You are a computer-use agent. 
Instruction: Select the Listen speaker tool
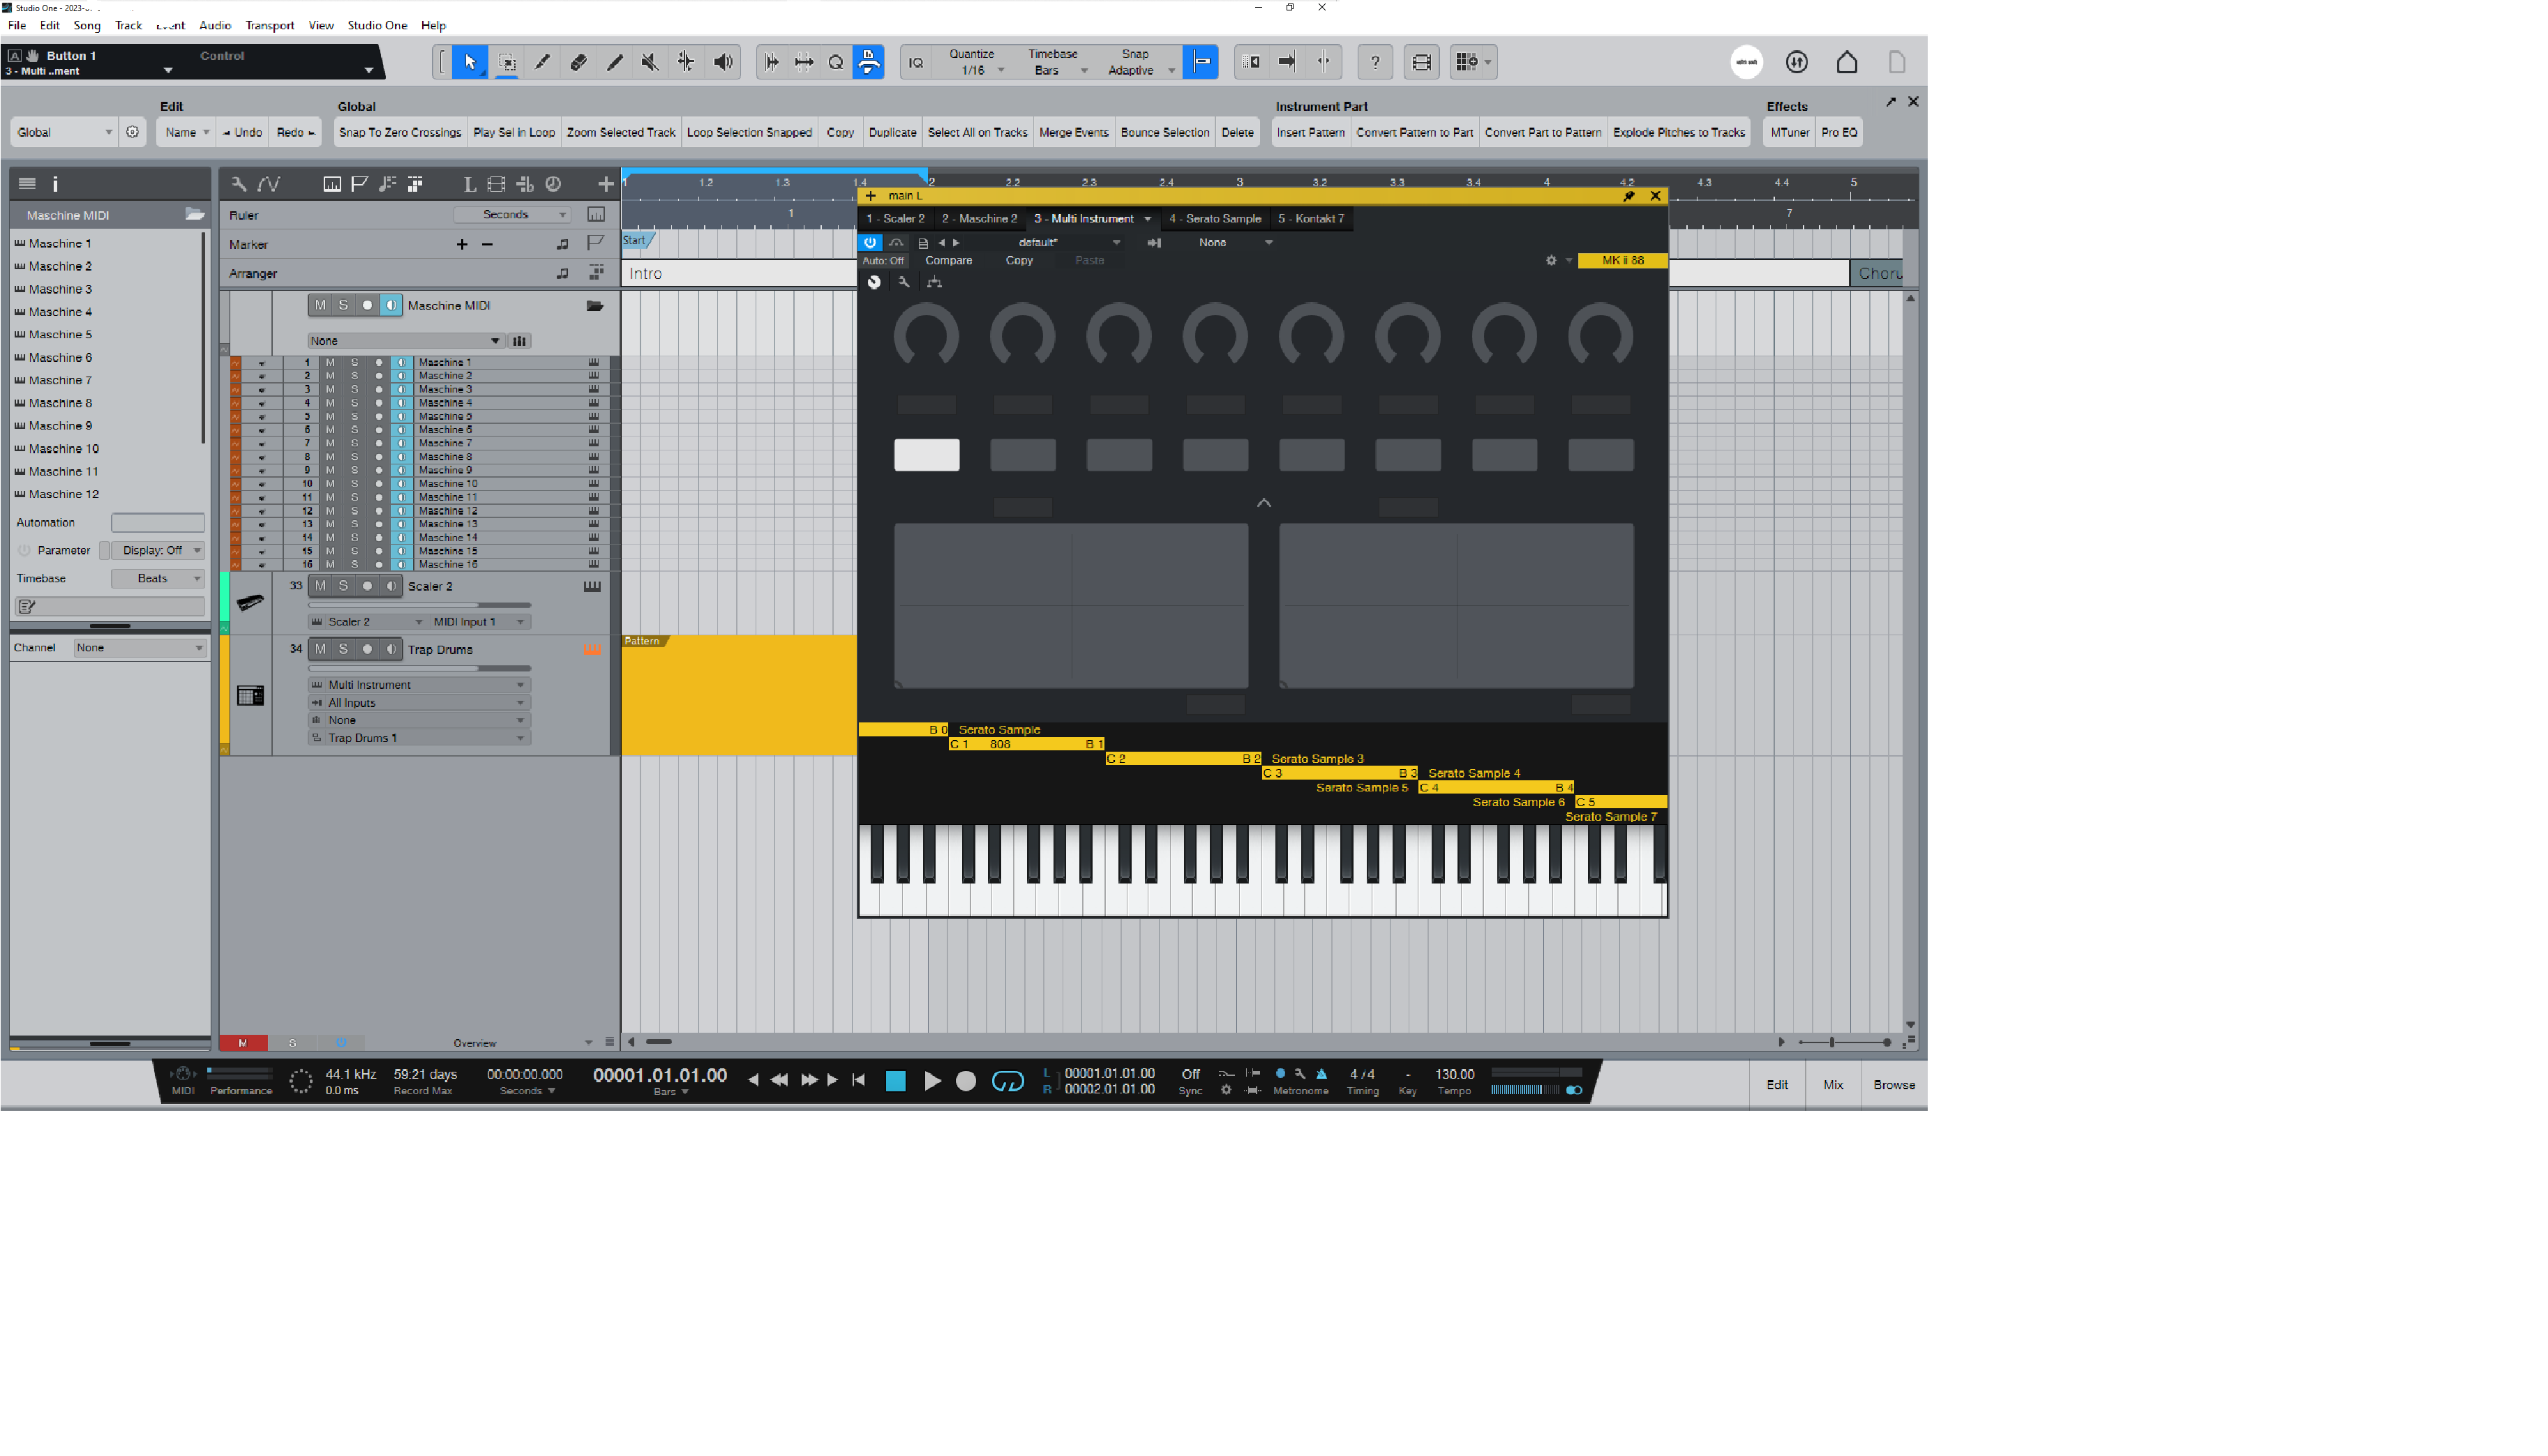(722, 62)
